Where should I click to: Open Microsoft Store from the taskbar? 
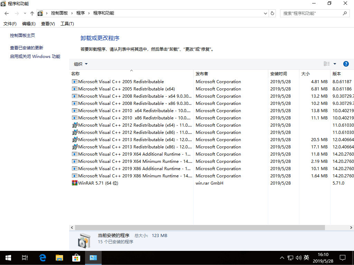(x=76, y=257)
